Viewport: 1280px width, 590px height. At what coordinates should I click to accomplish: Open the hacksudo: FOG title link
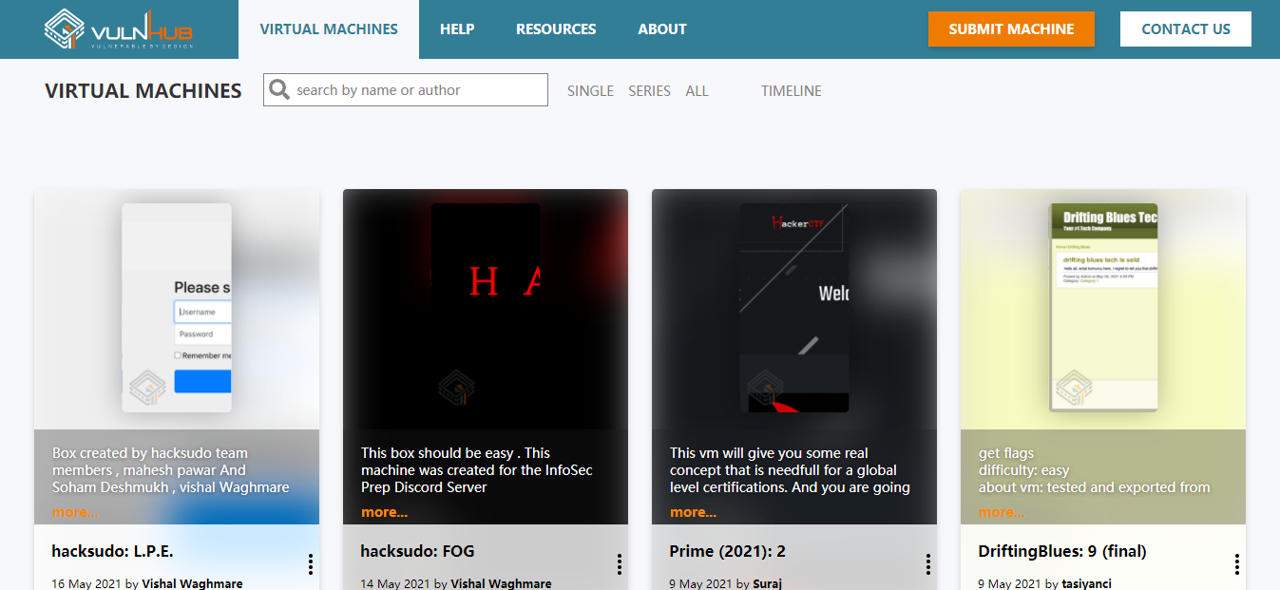417,551
